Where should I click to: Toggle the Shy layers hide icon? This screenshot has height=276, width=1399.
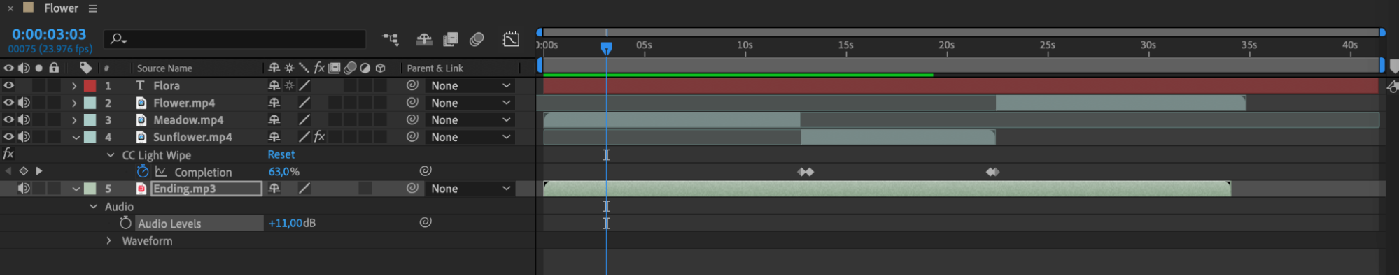(424, 39)
